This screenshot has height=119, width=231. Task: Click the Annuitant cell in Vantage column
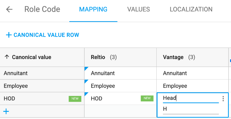[x=192, y=73]
